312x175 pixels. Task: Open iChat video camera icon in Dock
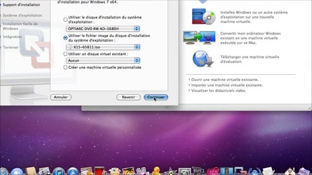pos(17,171)
